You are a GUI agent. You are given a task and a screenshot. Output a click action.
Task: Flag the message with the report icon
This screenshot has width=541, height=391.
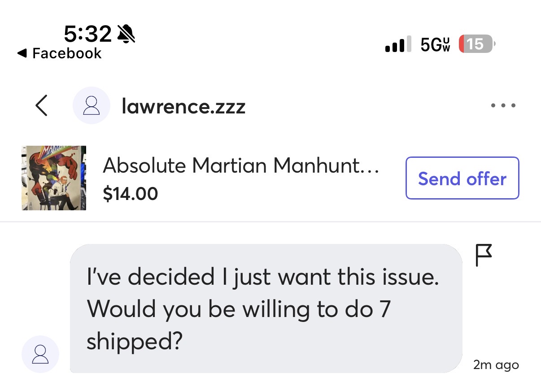pyautogui.click(x=483, y=255)
